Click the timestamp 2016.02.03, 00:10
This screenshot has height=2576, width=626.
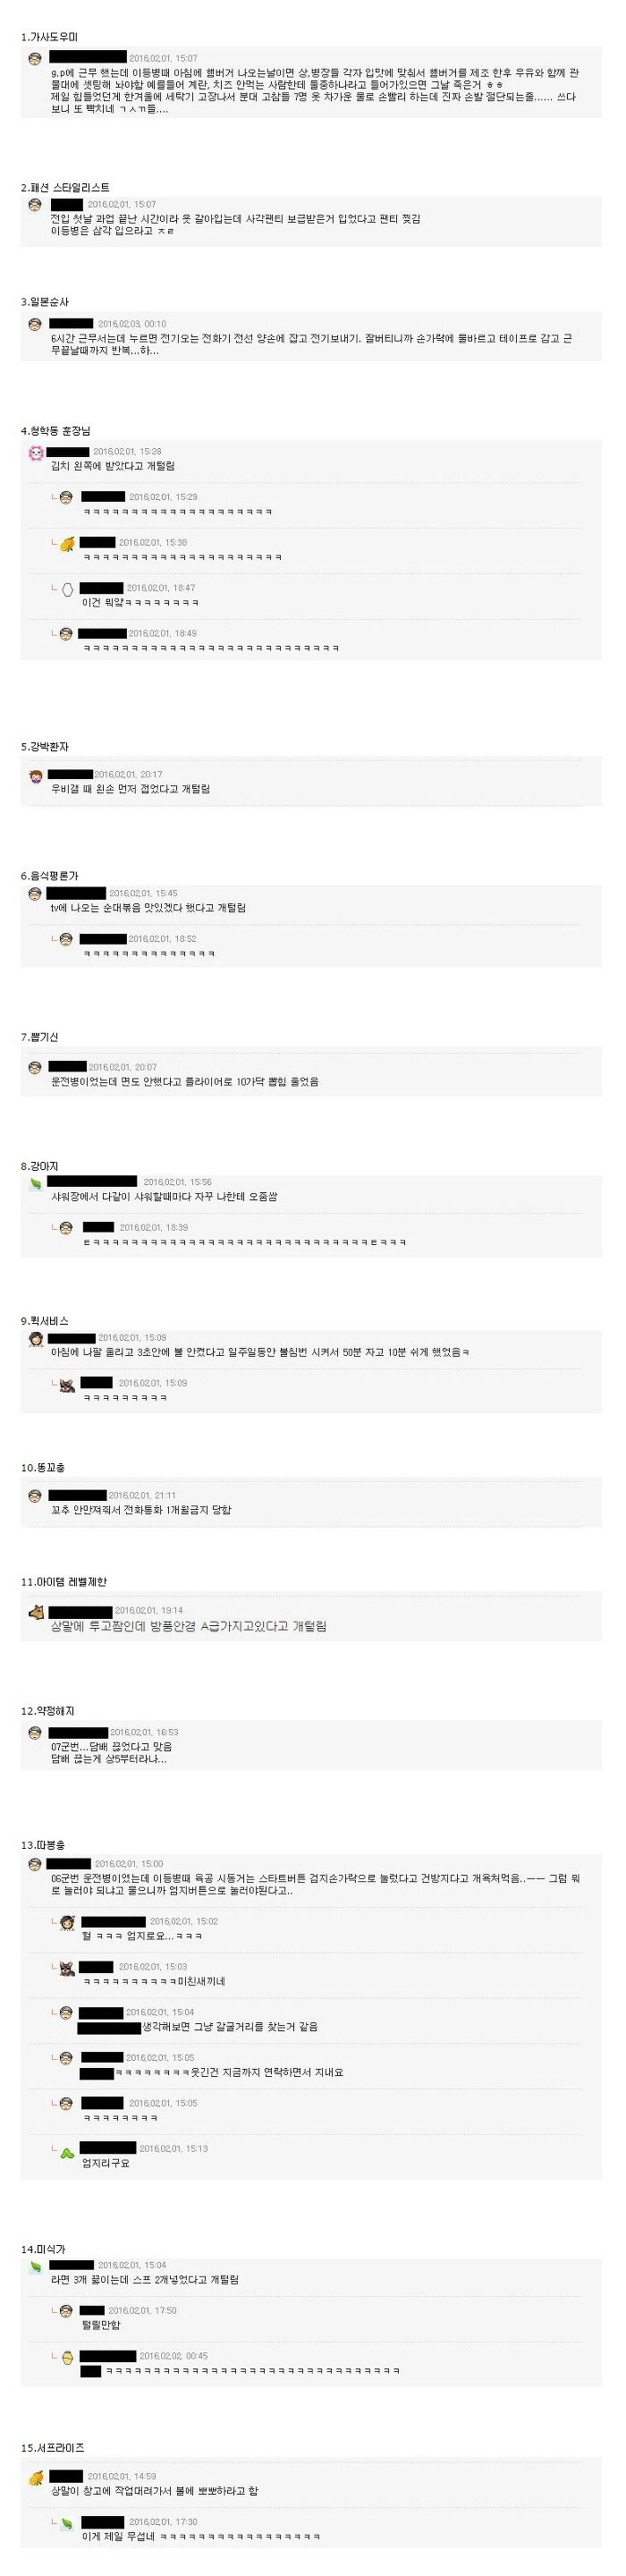click(x=132, y=324)
